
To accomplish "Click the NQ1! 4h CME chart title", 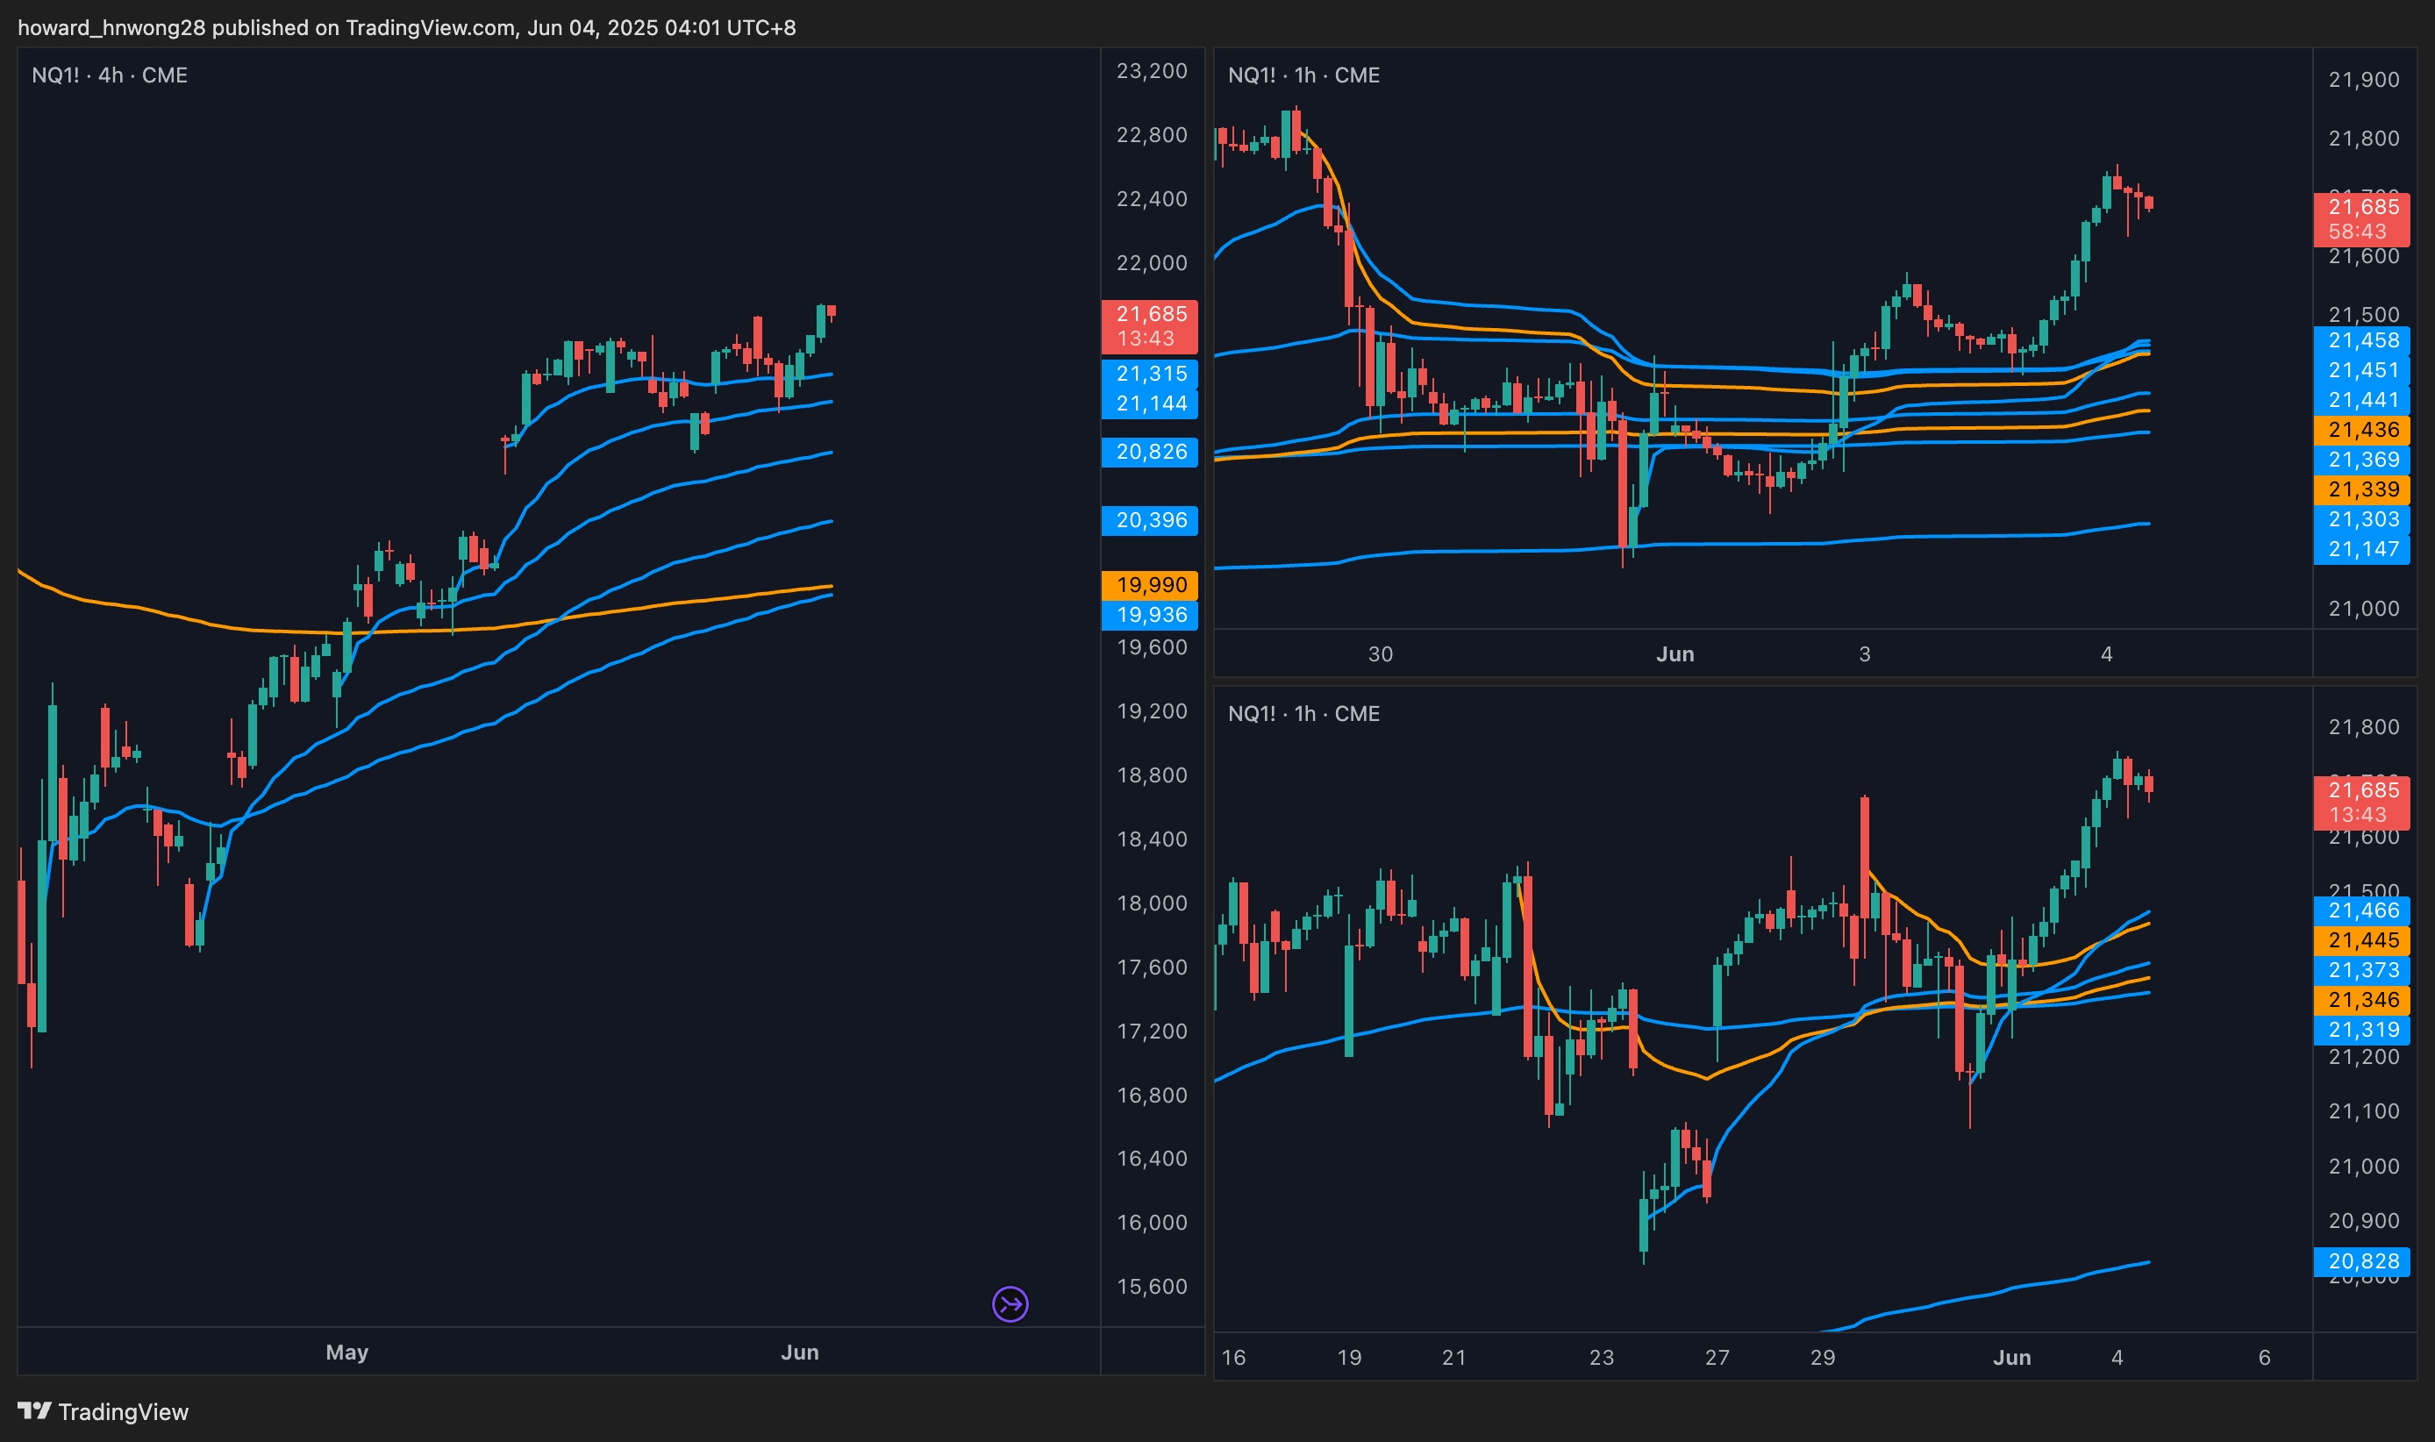I will pos(110,75).
